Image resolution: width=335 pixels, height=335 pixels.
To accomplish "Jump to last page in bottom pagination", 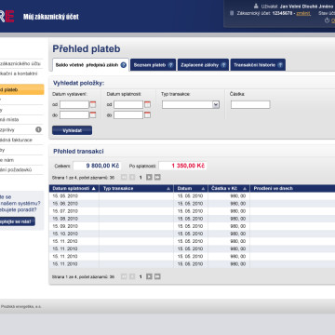I will (157, 276).
